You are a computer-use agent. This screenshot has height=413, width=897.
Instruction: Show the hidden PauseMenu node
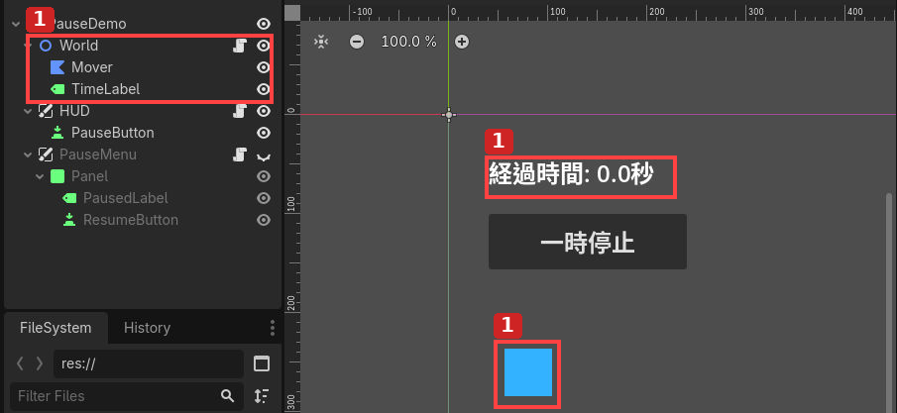pos(263,155)
